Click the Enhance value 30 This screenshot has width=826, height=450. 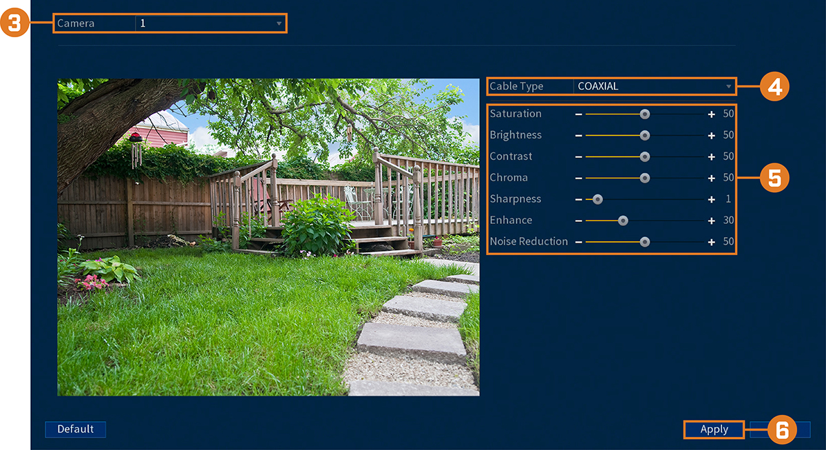coord(728,221)
